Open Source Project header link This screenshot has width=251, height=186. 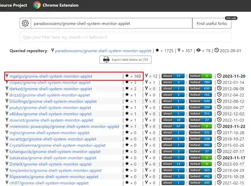click(13, 5)
